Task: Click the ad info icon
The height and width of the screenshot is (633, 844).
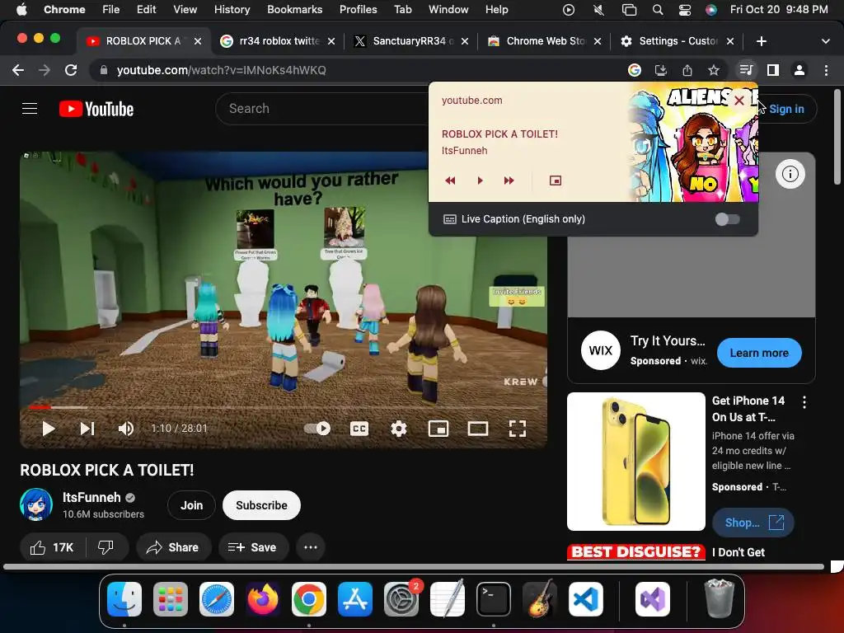Action: tap(790, 174)
